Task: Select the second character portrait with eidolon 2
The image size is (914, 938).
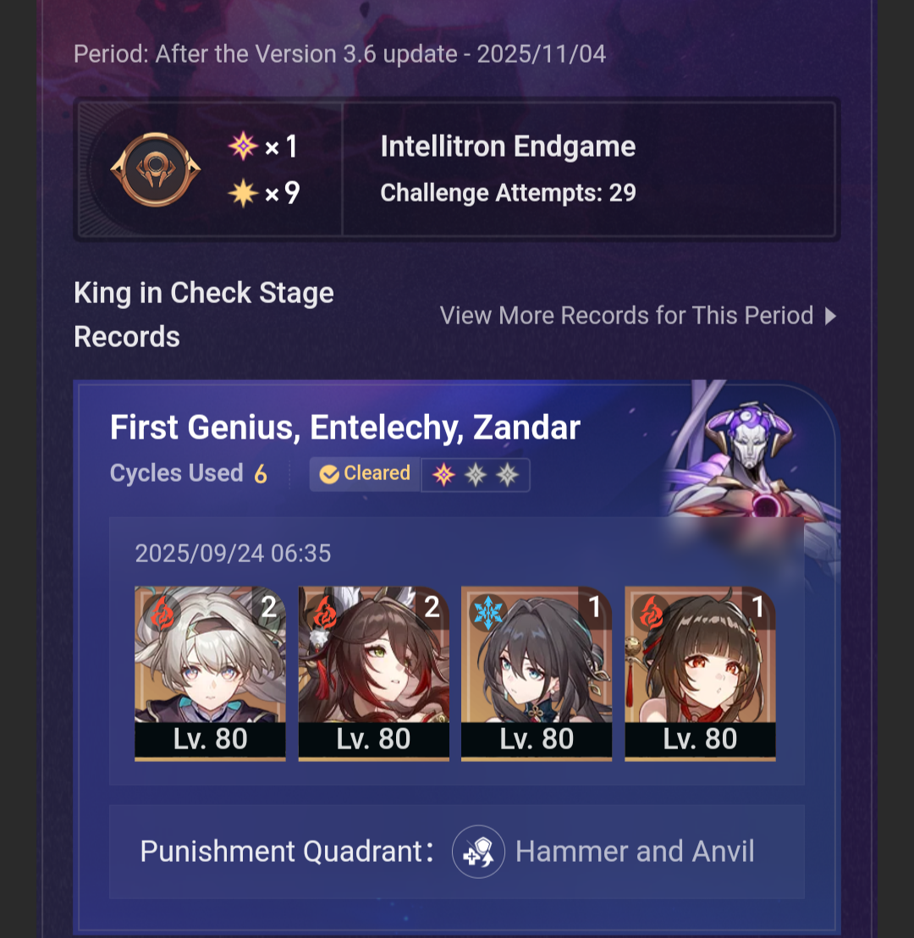Action: [x=373, y=674]
